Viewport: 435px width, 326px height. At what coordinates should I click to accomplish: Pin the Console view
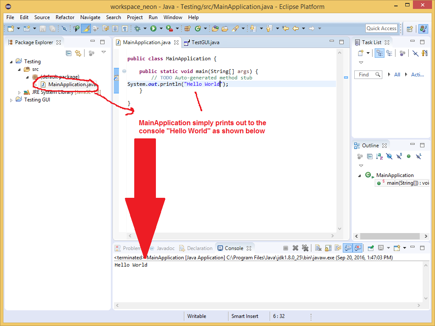pos(370,248)
